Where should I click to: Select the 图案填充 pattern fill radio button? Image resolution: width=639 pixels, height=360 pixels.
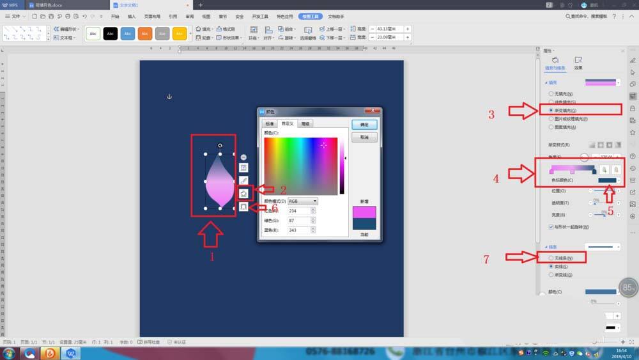[551, 127]
